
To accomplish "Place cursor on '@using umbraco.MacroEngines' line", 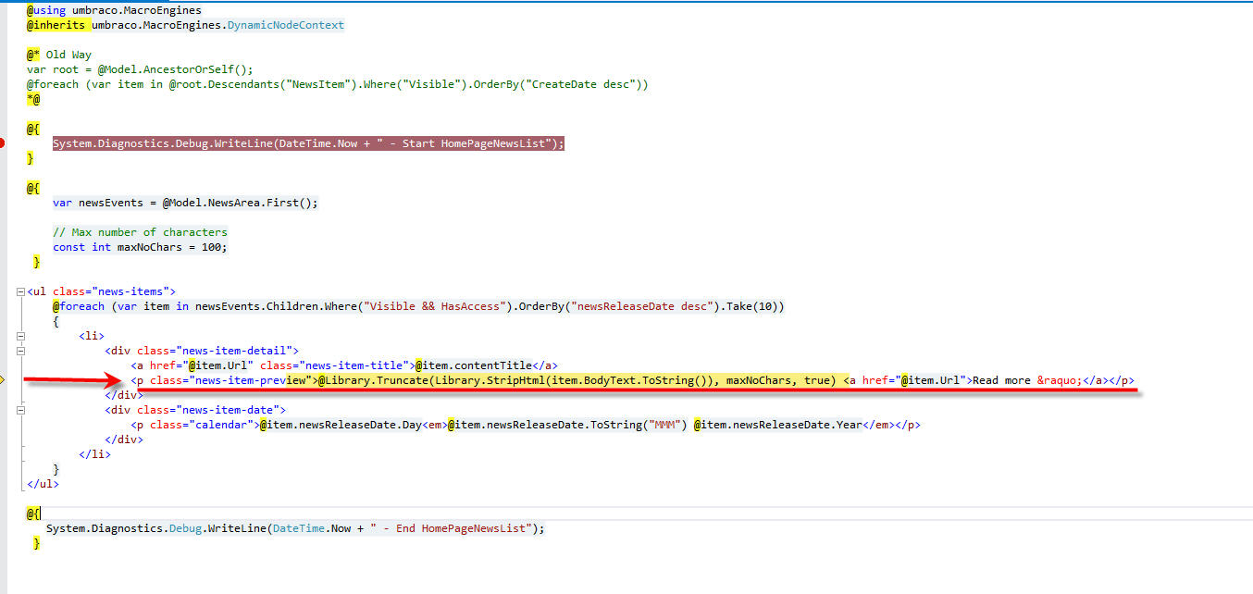I will point(114,10).
